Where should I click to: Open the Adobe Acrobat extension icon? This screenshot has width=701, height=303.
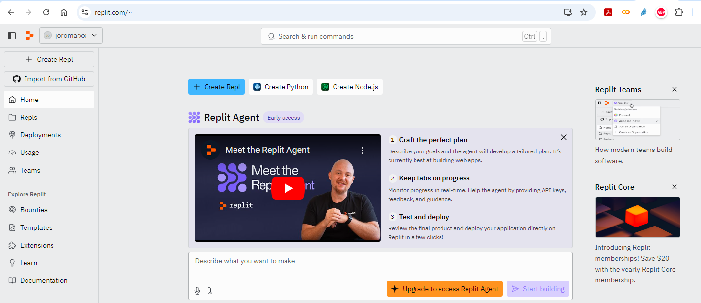(608, 12)
